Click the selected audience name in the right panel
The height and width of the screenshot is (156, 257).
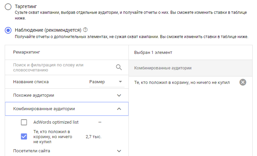182,83
